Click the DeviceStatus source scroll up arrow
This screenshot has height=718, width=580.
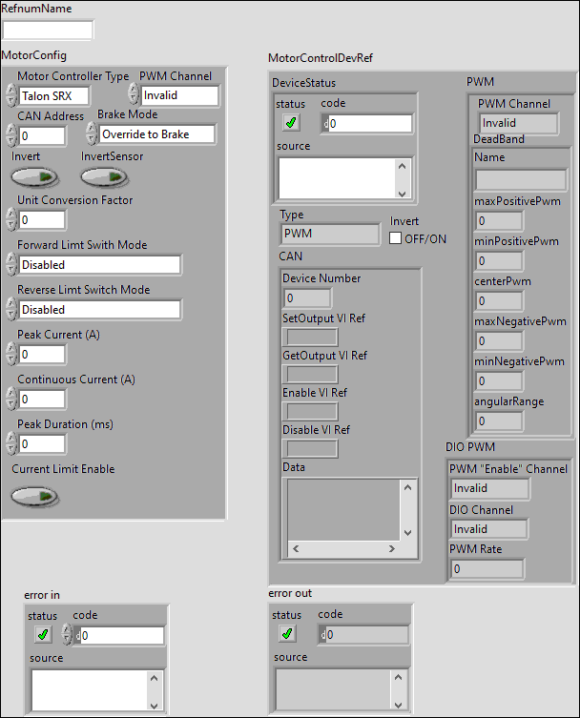point(403,166)
